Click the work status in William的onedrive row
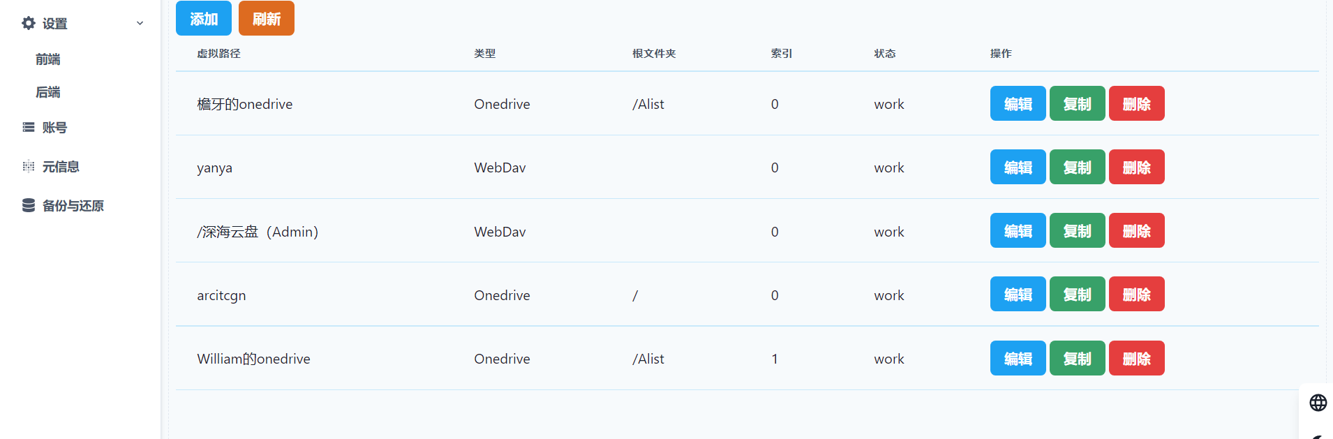 click(x=889, y=359)
